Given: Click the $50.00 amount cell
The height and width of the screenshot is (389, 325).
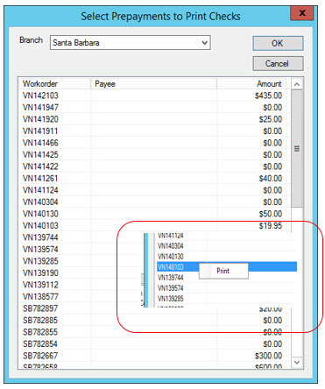Looking at the screenshot, I should point(271,214).
